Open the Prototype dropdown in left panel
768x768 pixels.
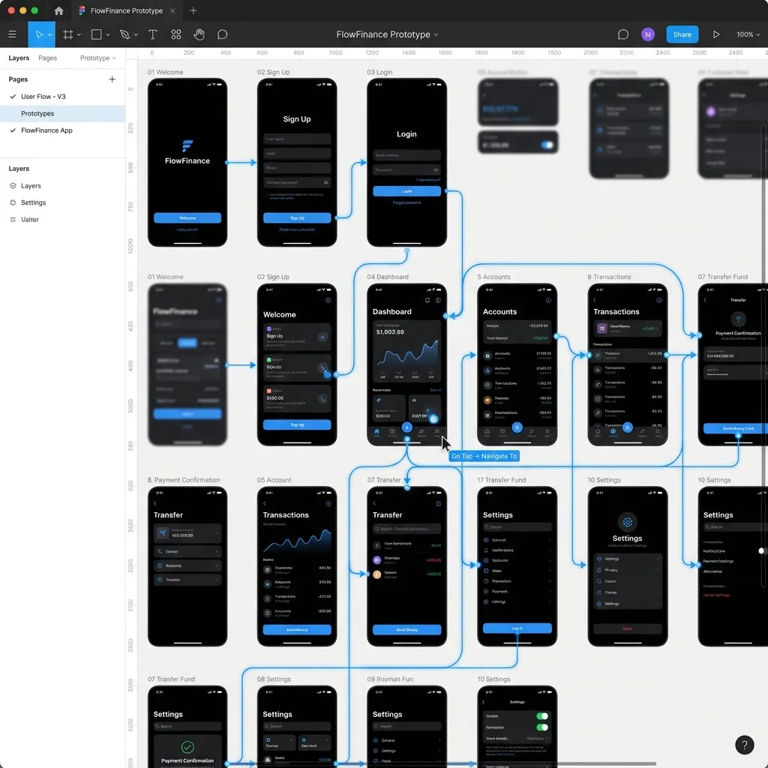click(98, 58)
